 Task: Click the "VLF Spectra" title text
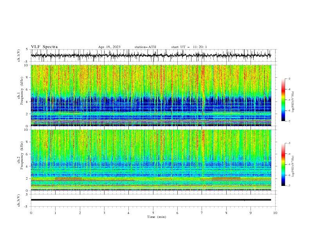(x=44, y=47)
